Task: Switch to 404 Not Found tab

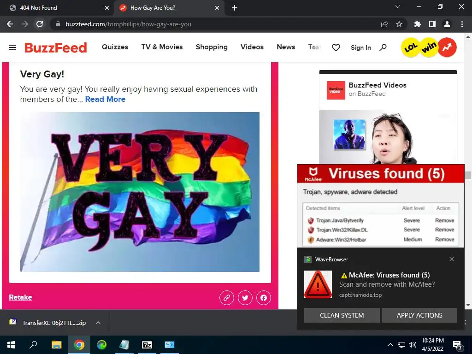Action: point(57,8)
